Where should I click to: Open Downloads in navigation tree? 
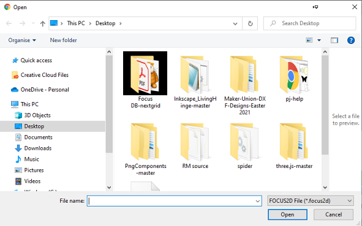click(x=38, y=148)
